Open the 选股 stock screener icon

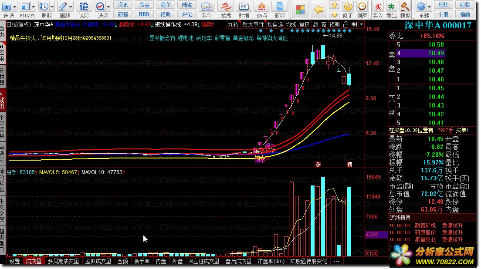tap(100, 6)
